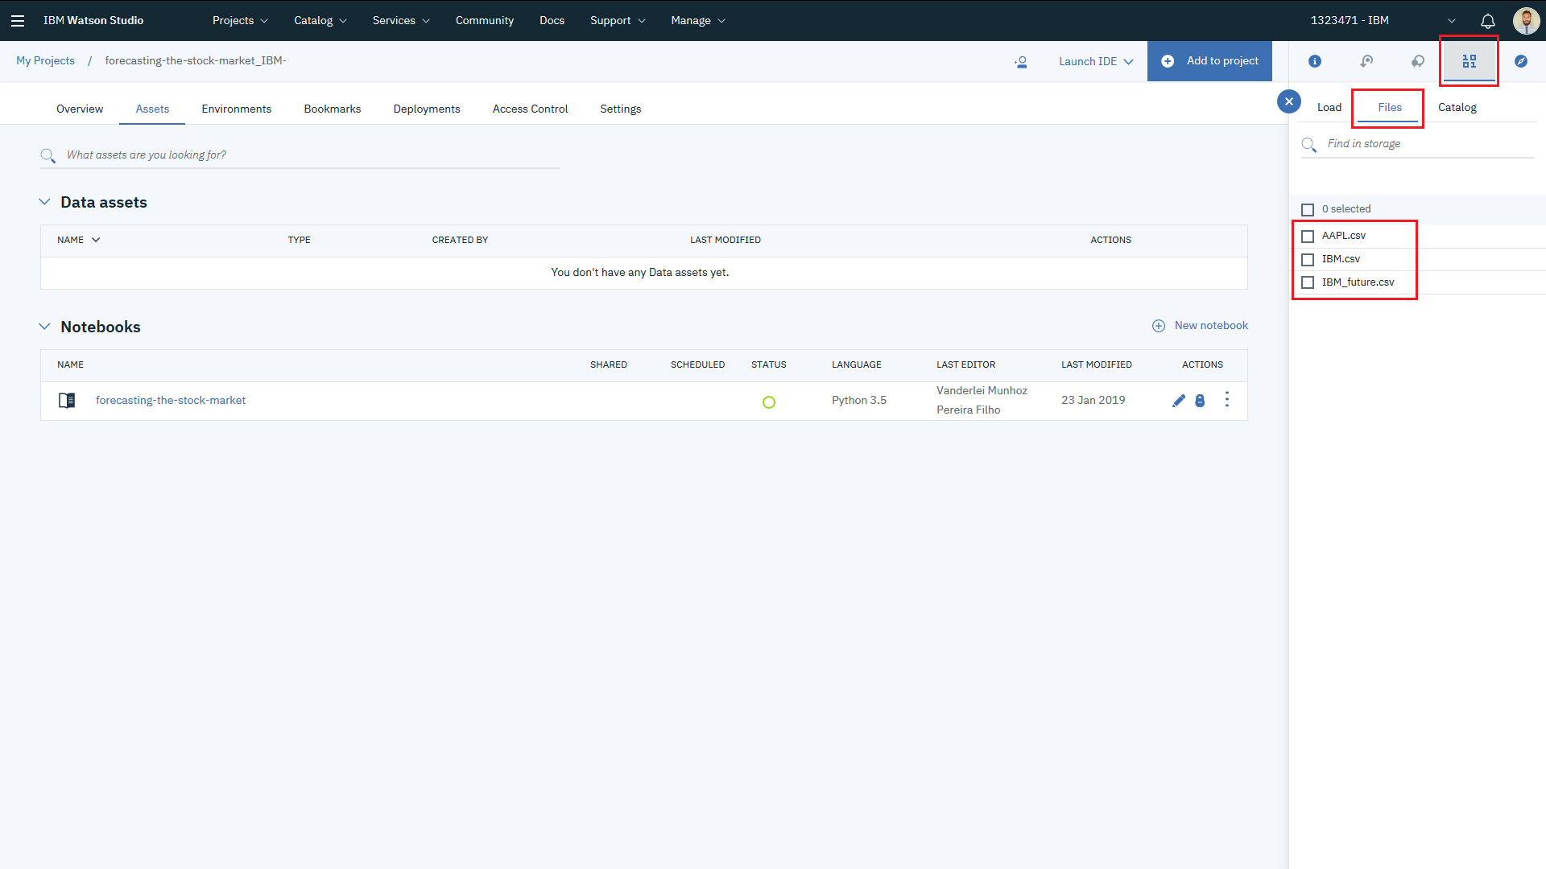Click the three-dot actions menu for notebook
Viewport: 1546px width, 869px height.
tap(1226, 400)
